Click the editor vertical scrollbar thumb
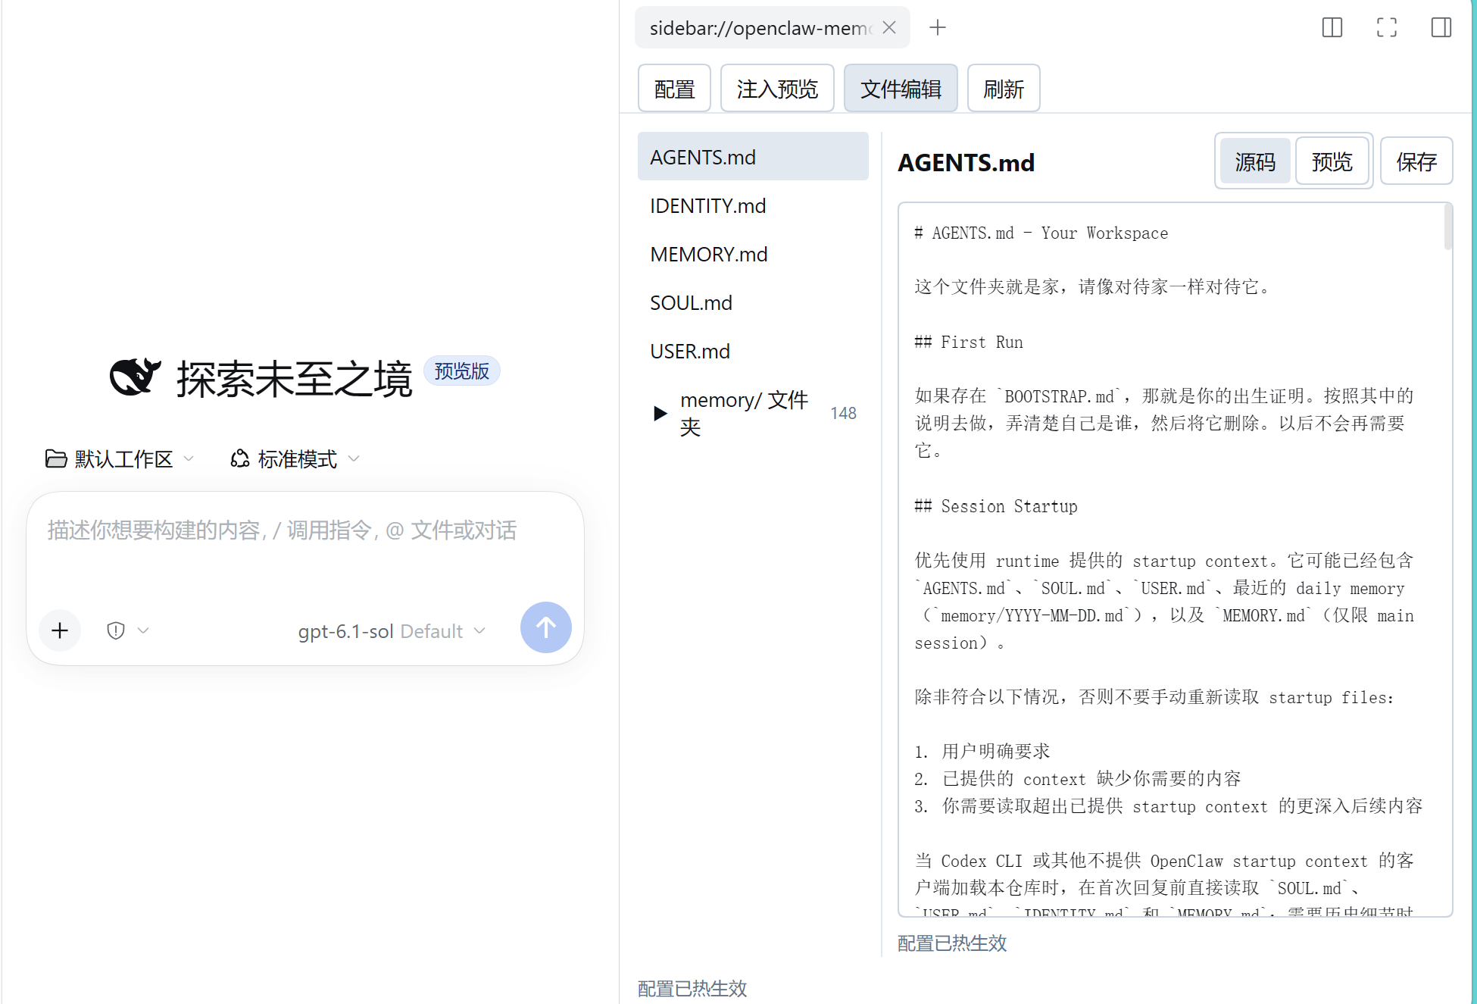 [1448, 226]
